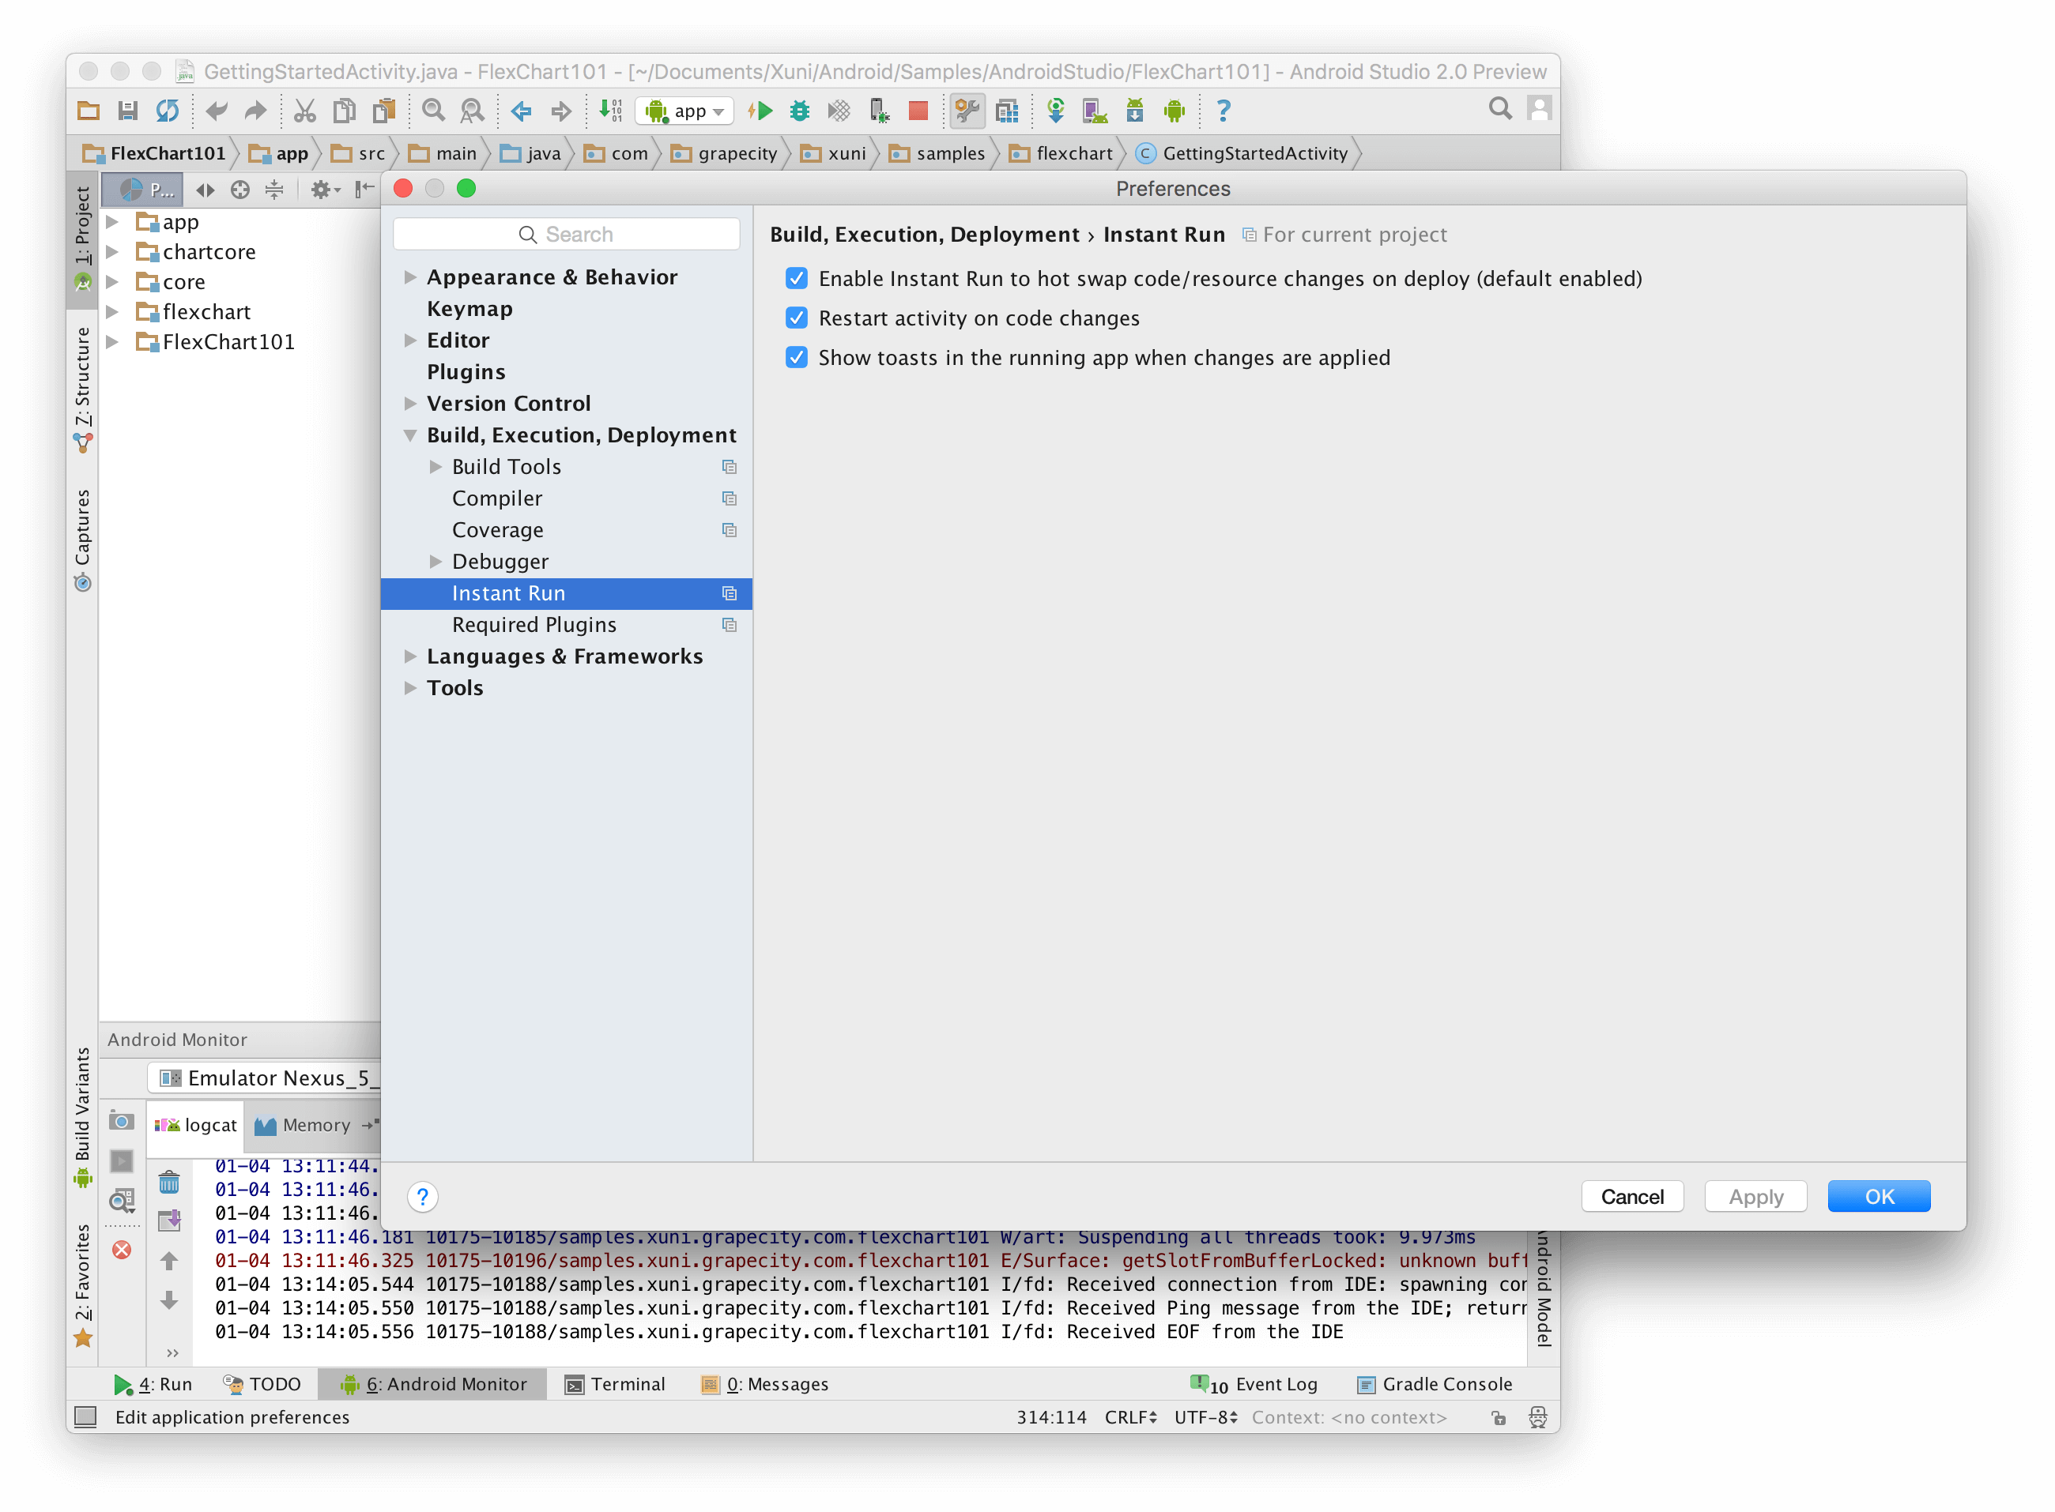Expand the Debugger subsection

436,561
